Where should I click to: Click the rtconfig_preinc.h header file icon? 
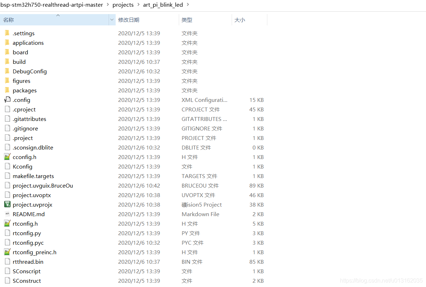[x=7, y=252]
